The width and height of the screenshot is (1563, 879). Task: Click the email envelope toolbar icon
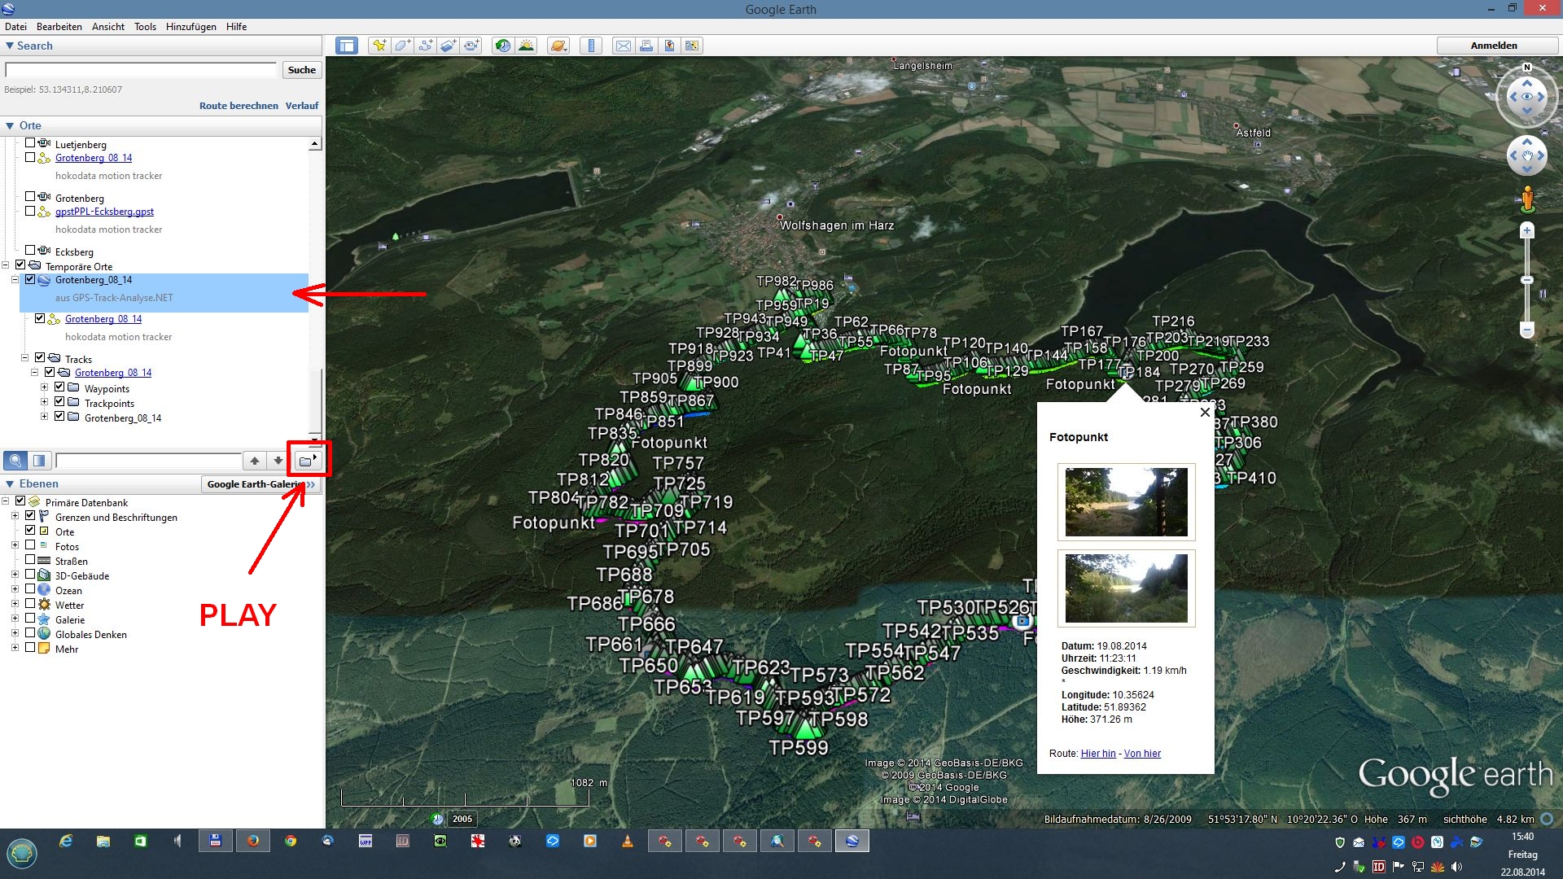click(x=623, y=46)
